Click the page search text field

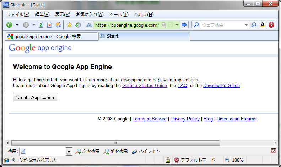43,151
